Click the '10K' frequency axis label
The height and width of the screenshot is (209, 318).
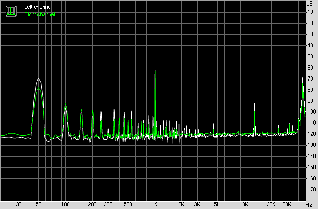click(x=243, y=204)
